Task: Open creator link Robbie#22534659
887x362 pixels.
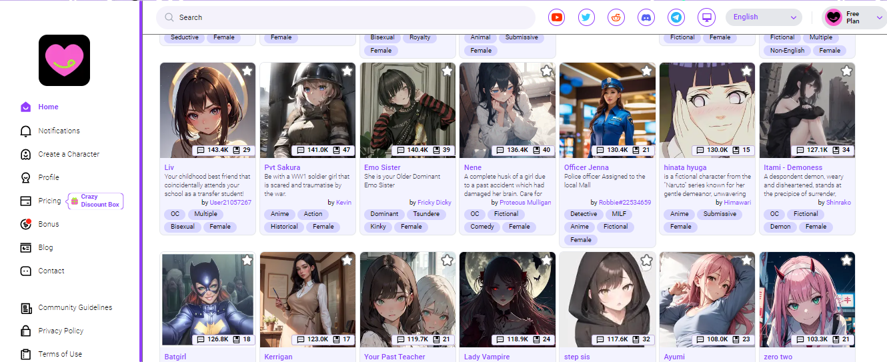Action: pos(625,202)
